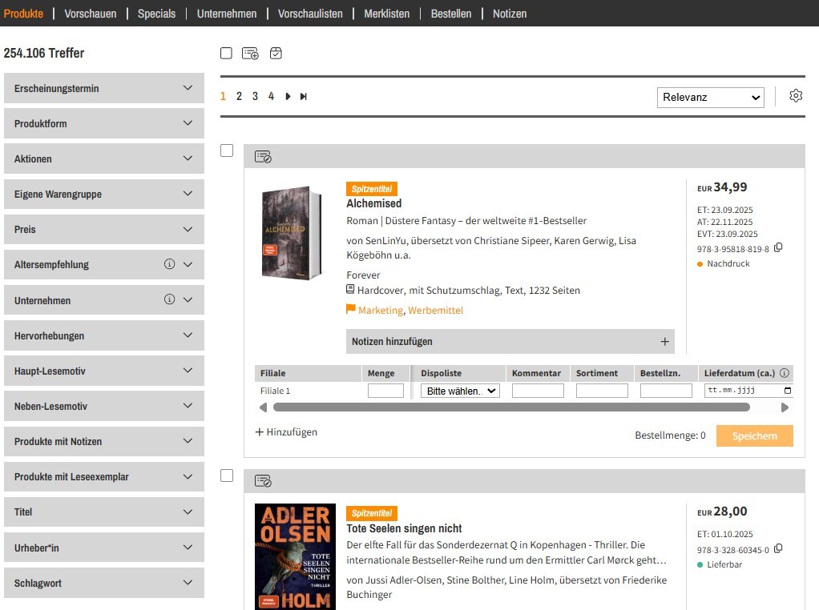Copy the Alchemised ISBN with copy icon
Image resolution: width=819 pixels, height=610 pixels.
778,248
